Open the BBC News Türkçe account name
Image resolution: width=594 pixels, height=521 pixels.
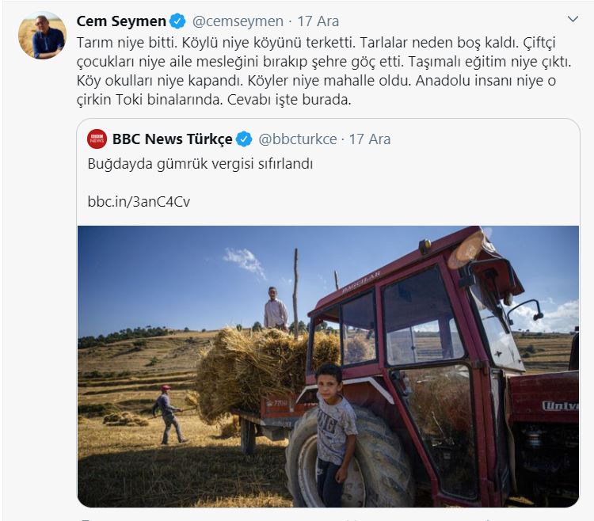173,139
